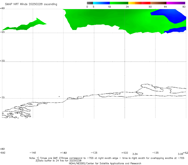This screenshot has height=165, width=188.
Task: Click the color bar label '18'
Action: (109, 7)
